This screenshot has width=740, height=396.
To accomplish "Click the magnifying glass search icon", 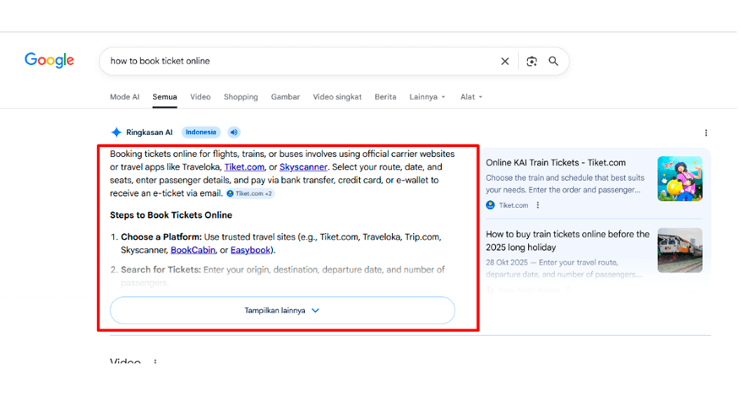I will click(x=553, y=62).
